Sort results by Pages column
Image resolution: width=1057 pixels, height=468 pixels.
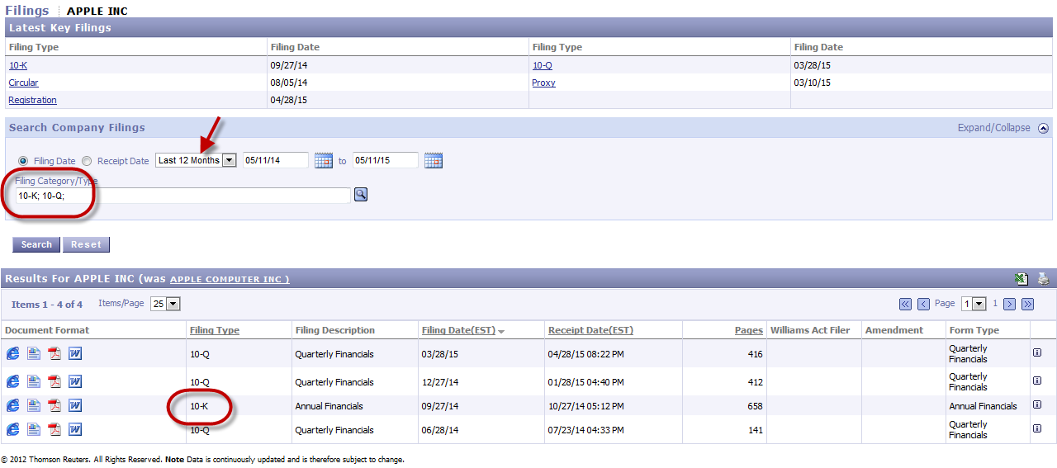tap(749, 330)
